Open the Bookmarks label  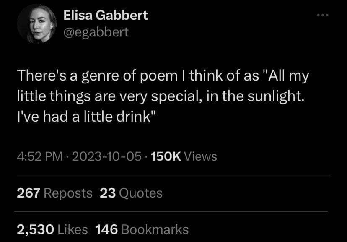155,229
